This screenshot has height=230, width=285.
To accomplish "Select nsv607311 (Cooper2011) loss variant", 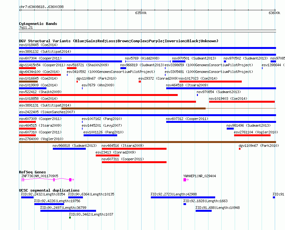I will click(x=134, y=162).
